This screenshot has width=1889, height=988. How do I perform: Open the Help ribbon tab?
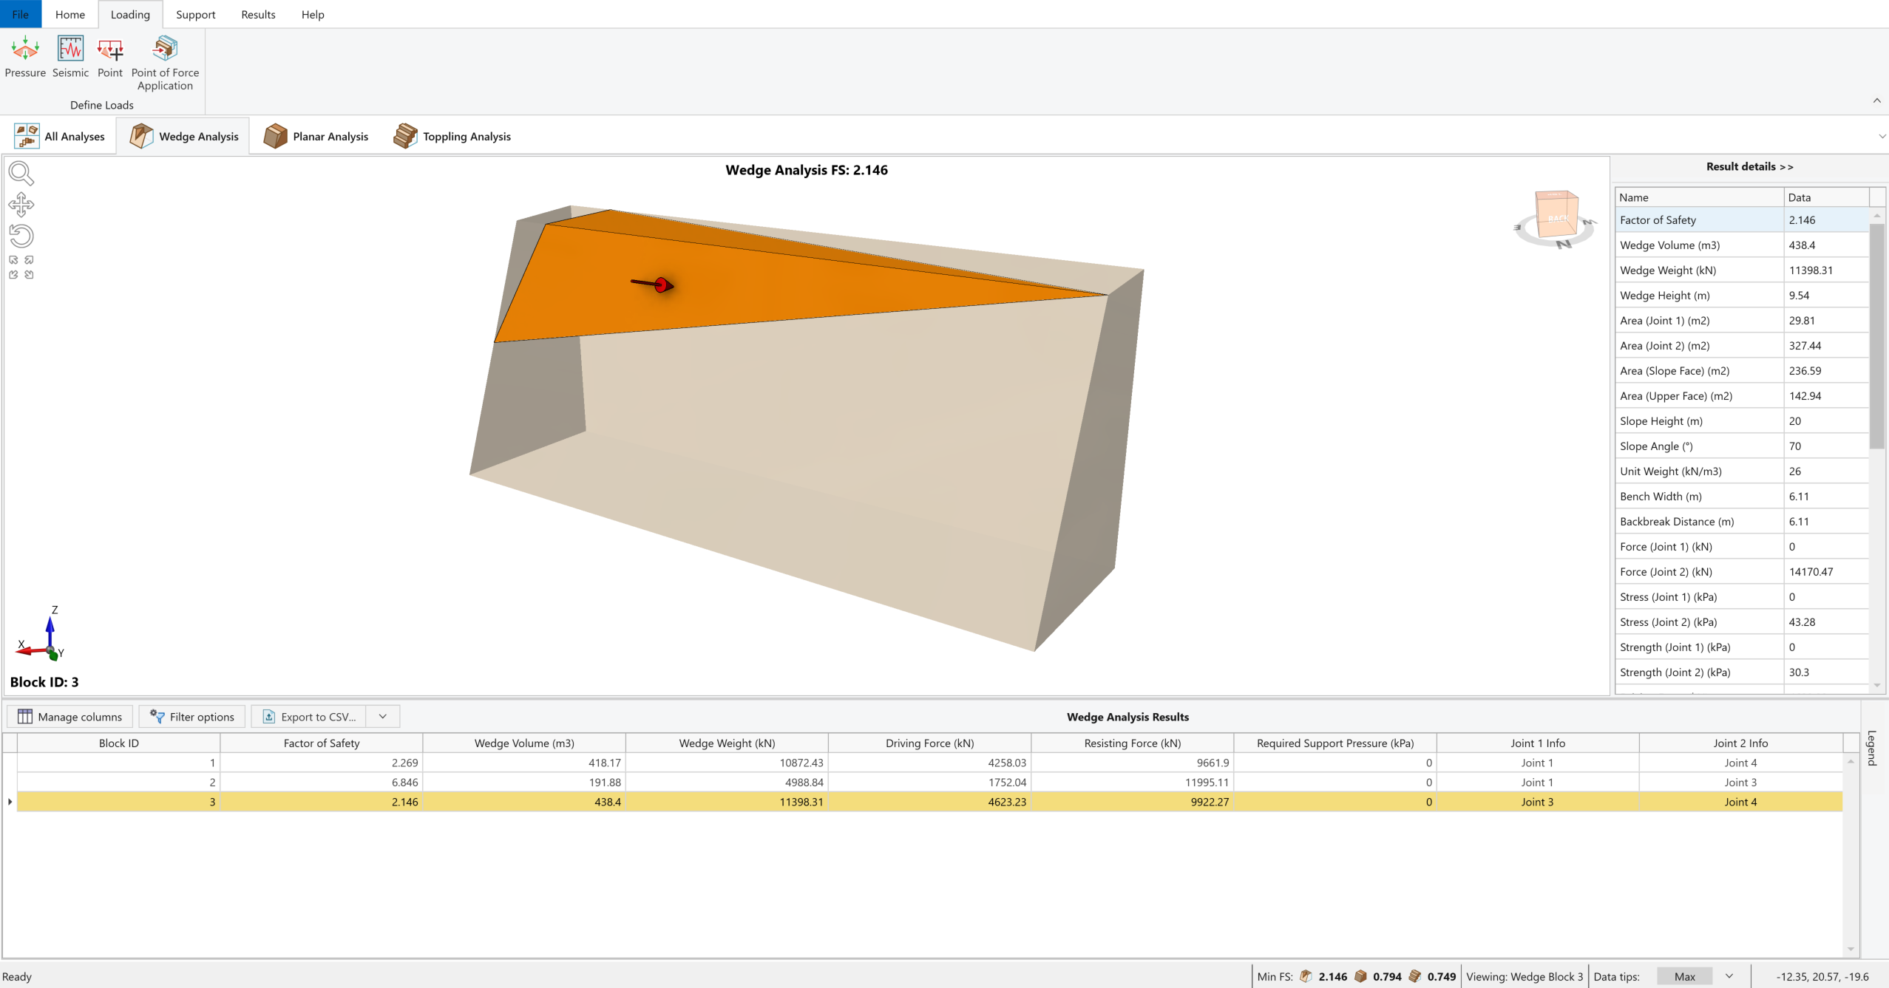pyautogui.click(x=313, y=14)
